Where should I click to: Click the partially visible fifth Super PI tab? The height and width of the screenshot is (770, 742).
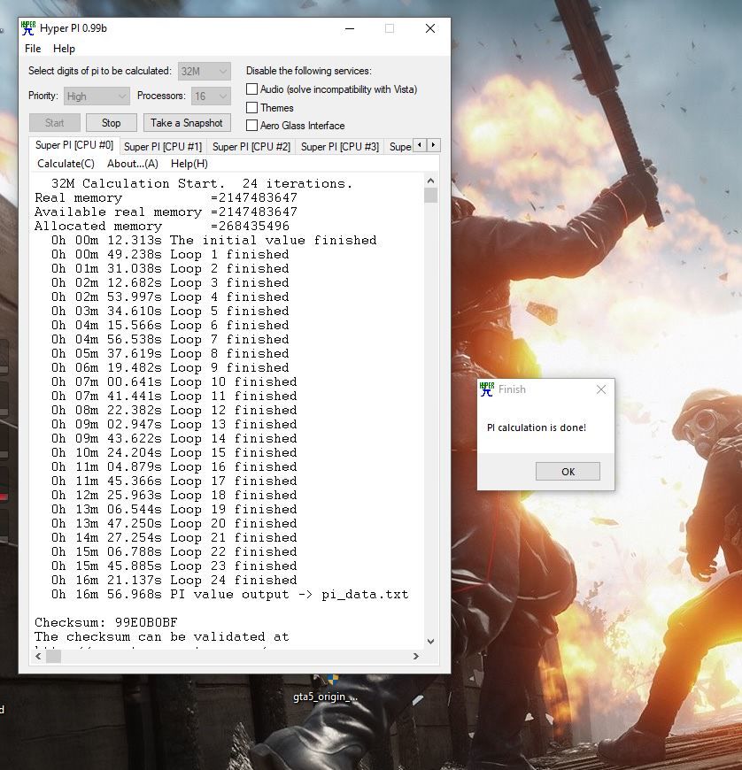399,147
